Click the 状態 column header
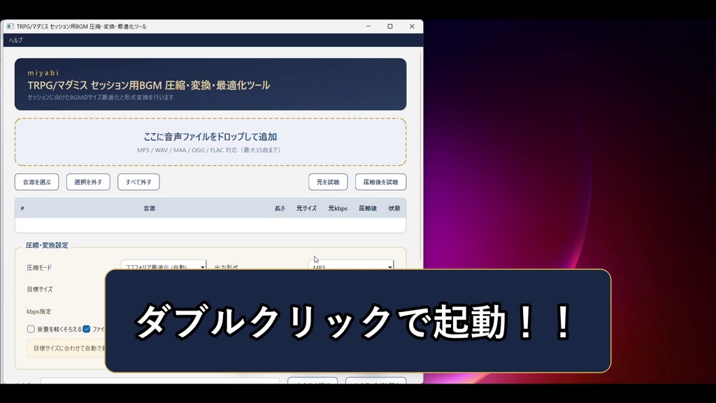 click(x=394, y=208)
